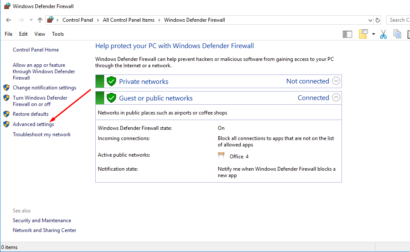Image resolution: width=410 pixels, height=252 pixels.
Task: Collapse Guest or public networks section chevron
Action: coord(336,97)
